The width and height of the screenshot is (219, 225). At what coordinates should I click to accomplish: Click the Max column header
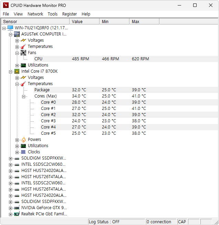click(144, 21)
